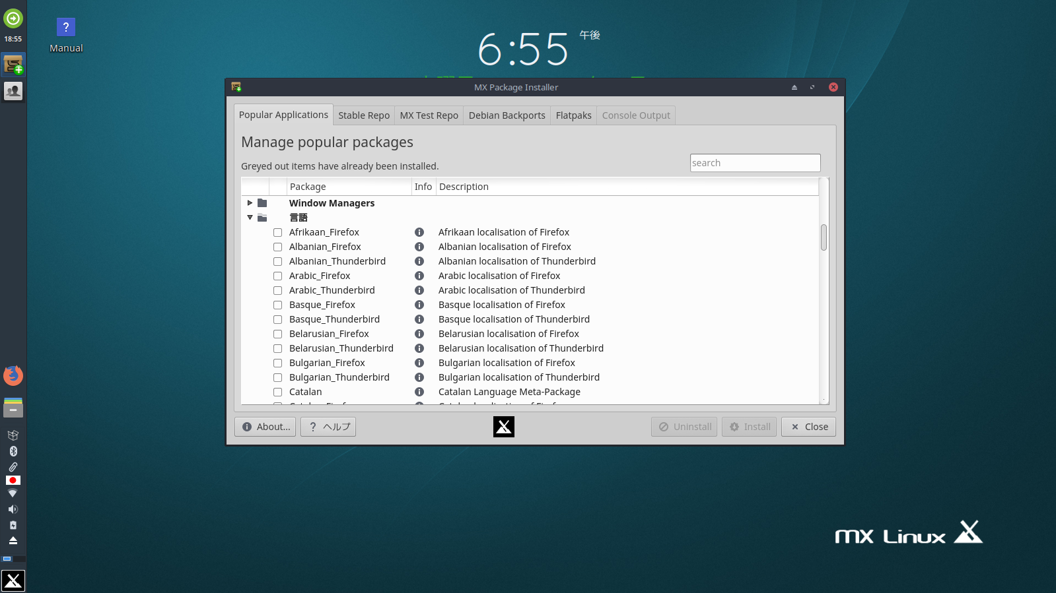Click the Info column header
Viewport: 1056px width, 593px height.
tap(424, 187)
